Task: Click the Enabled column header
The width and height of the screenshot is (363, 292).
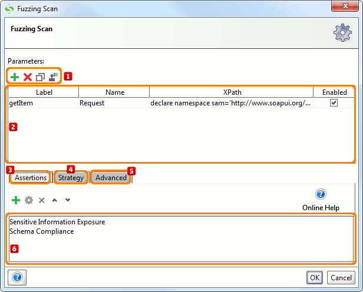Action: (x=334, y=92)
